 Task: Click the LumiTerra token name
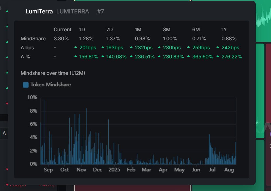tap(39, 12)
